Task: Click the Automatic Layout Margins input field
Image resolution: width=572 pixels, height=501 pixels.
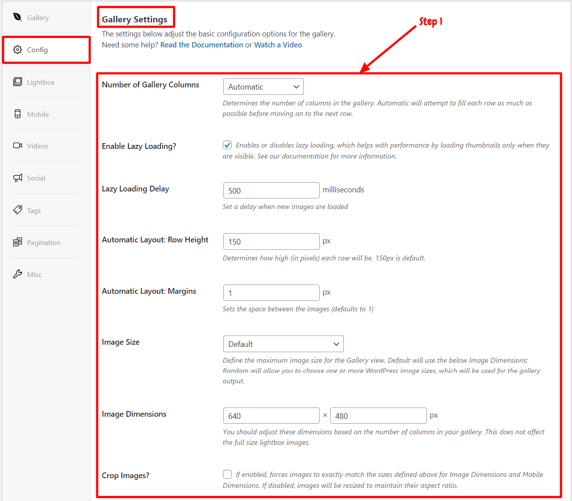Action: coord(271,293)
